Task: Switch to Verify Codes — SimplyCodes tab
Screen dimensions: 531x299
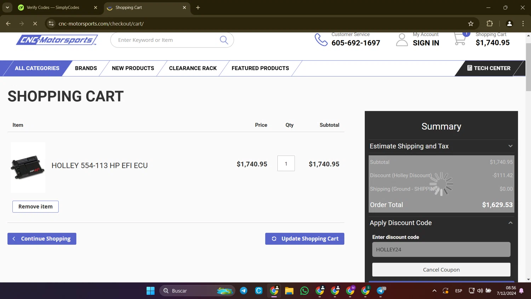Action: click(53, 7)
